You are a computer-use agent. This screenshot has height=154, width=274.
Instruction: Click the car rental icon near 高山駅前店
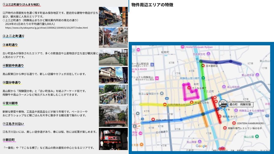[152, 65]
